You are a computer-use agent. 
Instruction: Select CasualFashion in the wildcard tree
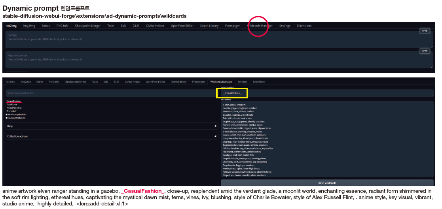[x=14, y=101]
